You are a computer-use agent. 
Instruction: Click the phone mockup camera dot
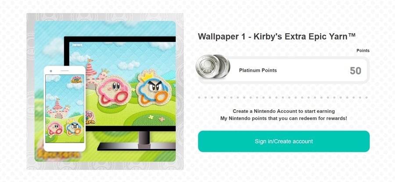51,71
